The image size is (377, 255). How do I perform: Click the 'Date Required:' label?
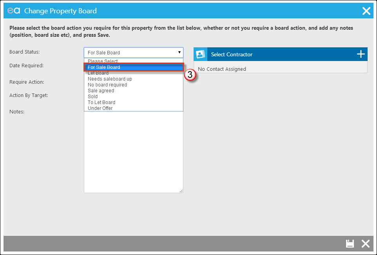point(26,65)
